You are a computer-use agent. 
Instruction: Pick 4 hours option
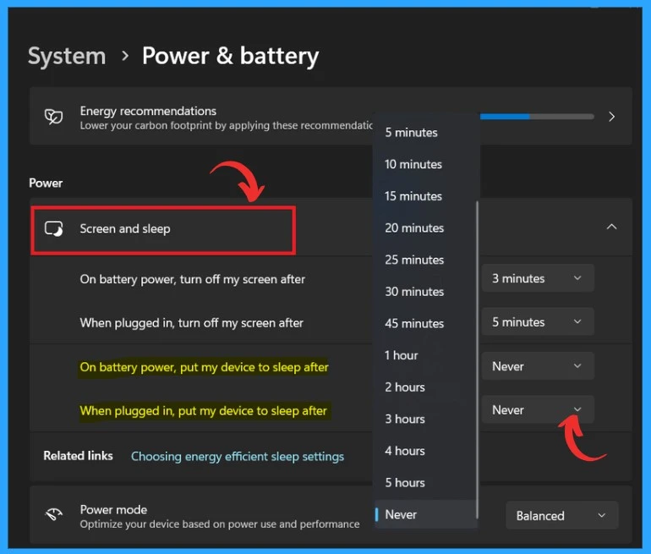(424, 451)
